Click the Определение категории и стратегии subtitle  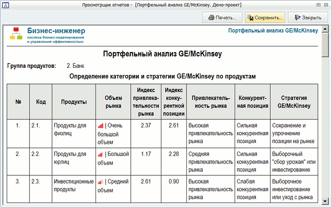click(x=162, y=76)
